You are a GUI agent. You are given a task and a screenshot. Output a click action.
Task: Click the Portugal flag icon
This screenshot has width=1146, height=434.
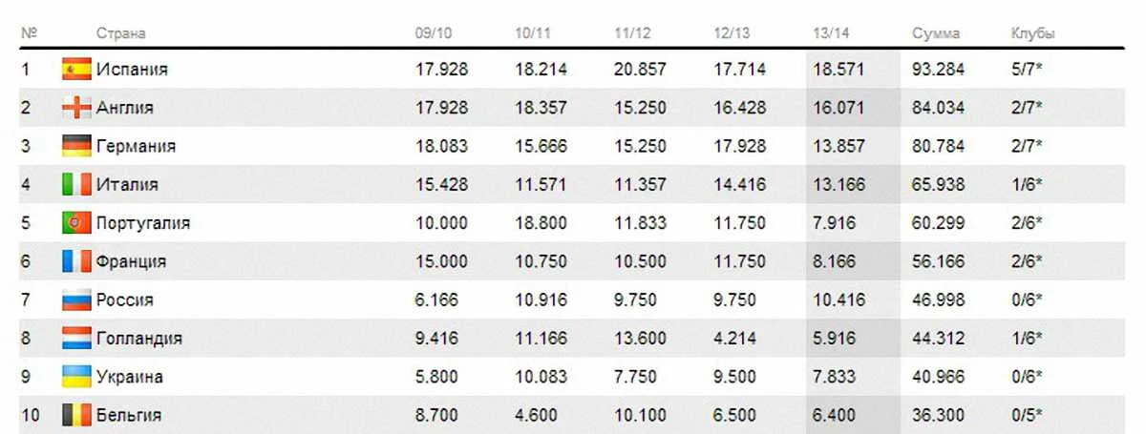76,223
